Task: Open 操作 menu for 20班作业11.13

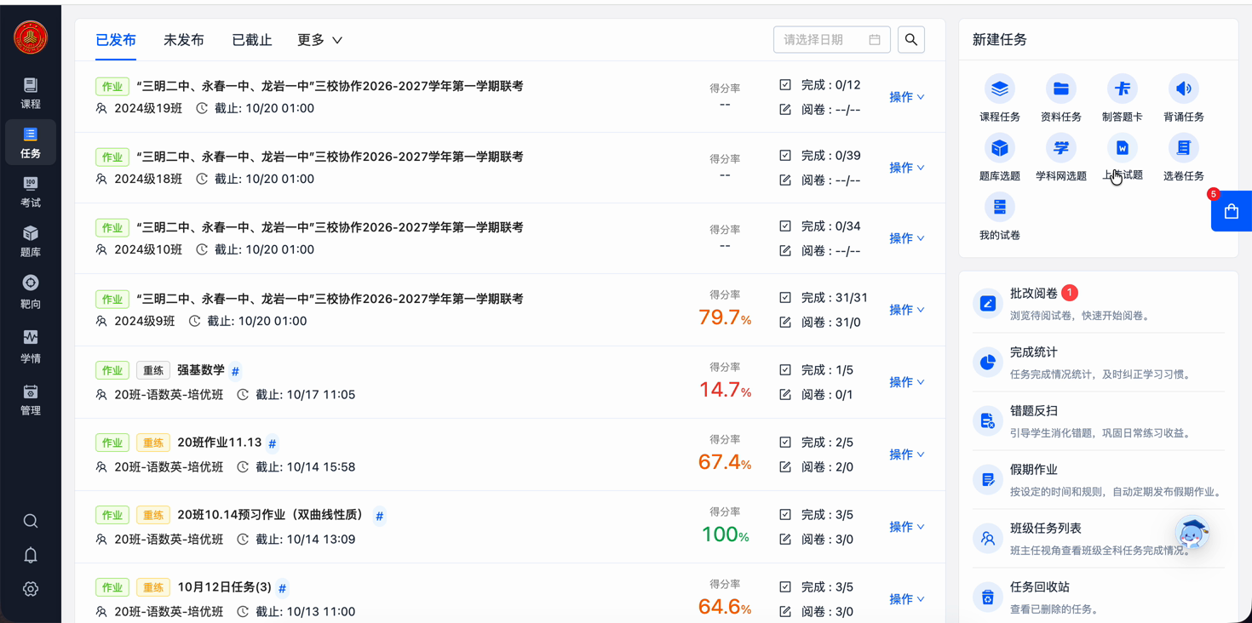Action: 906,454
